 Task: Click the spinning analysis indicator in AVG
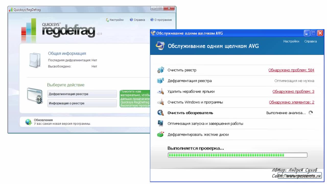click(310, 113)
